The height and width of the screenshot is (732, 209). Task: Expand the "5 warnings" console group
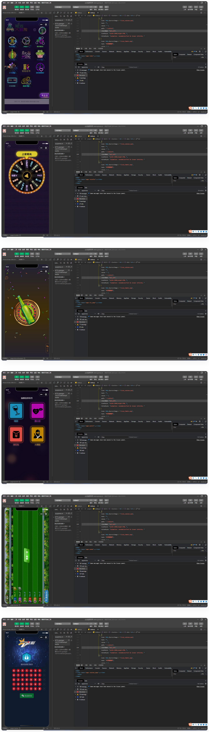click(x=82, y=78)
